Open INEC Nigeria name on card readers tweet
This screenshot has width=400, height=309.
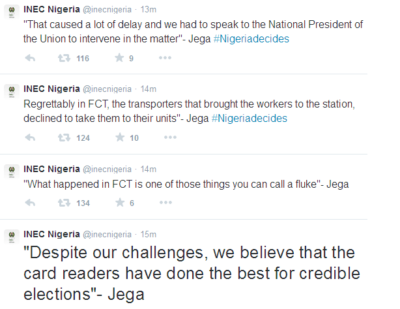tap(51, 233)
